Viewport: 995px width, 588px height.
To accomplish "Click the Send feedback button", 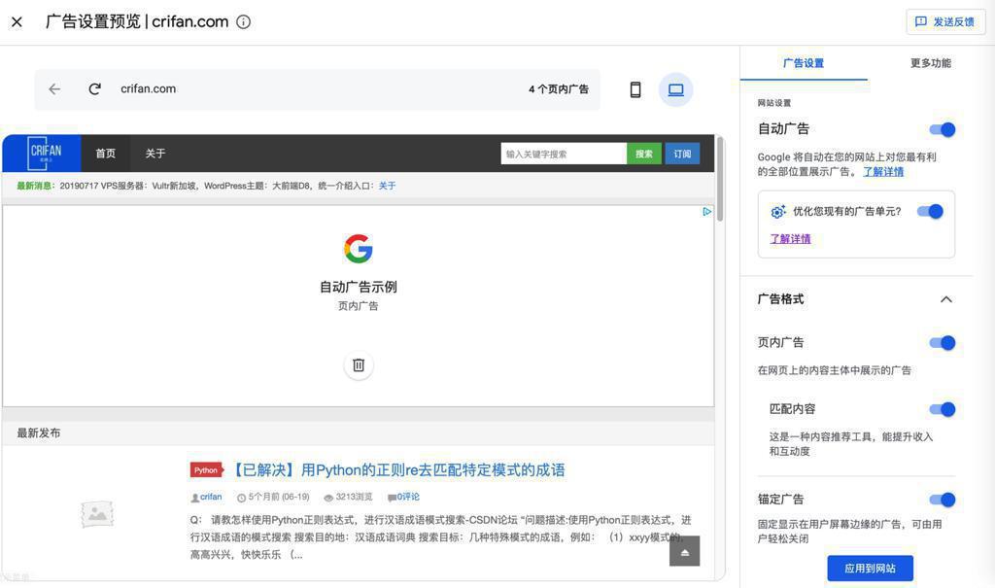I will coord(944,21).
